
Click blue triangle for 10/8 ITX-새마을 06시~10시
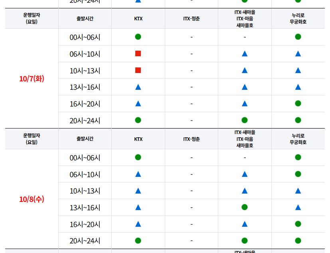click(x=245, y=174)
